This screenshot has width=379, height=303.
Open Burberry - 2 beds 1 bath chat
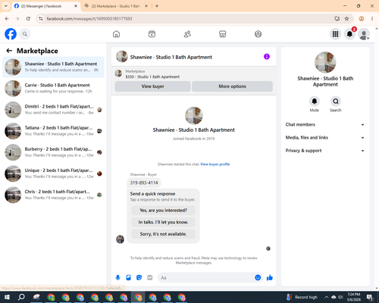53,152
